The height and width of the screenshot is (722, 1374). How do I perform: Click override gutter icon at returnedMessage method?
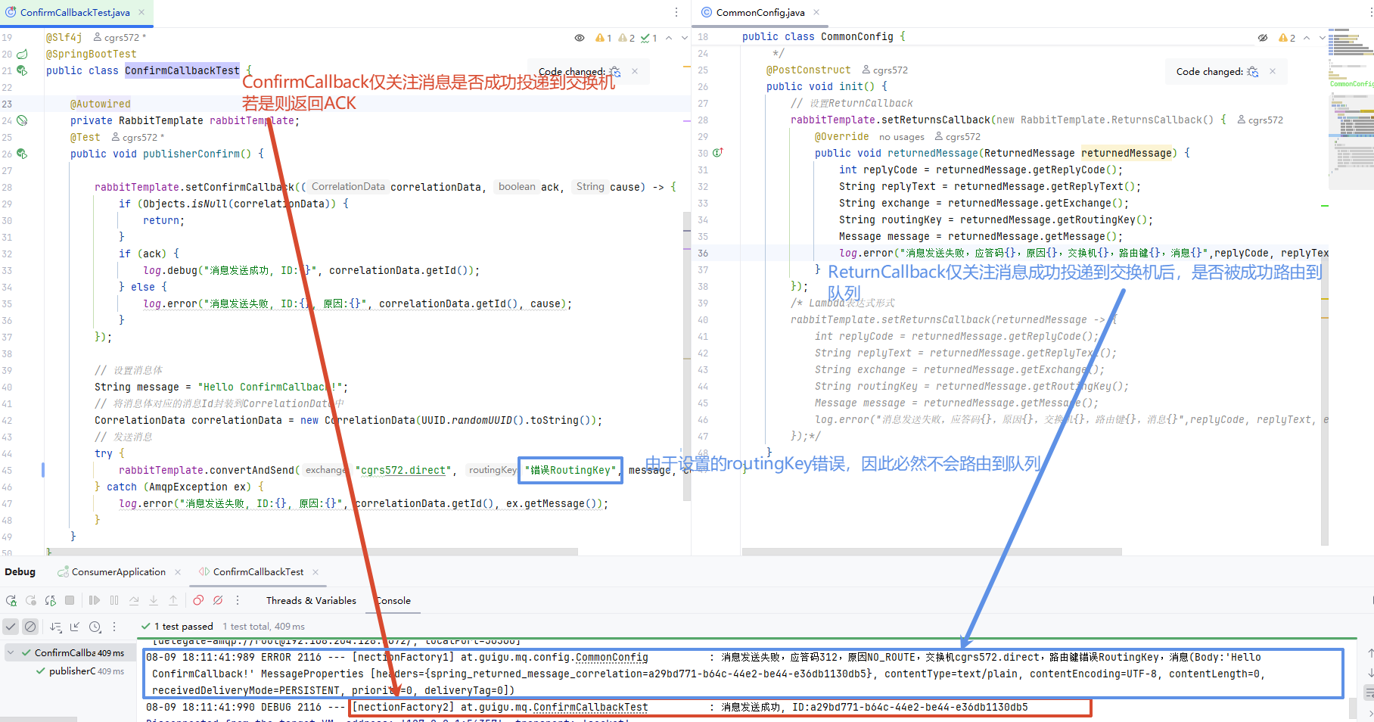tap(718, 153)
